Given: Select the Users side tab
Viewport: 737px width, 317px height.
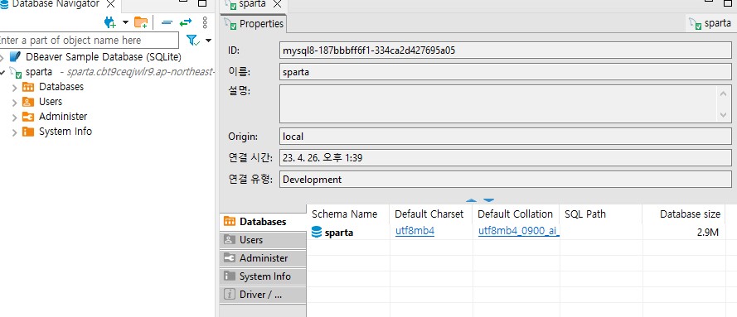Looking at the screenshot, I should pyautogui.click(x=262, y=240).
